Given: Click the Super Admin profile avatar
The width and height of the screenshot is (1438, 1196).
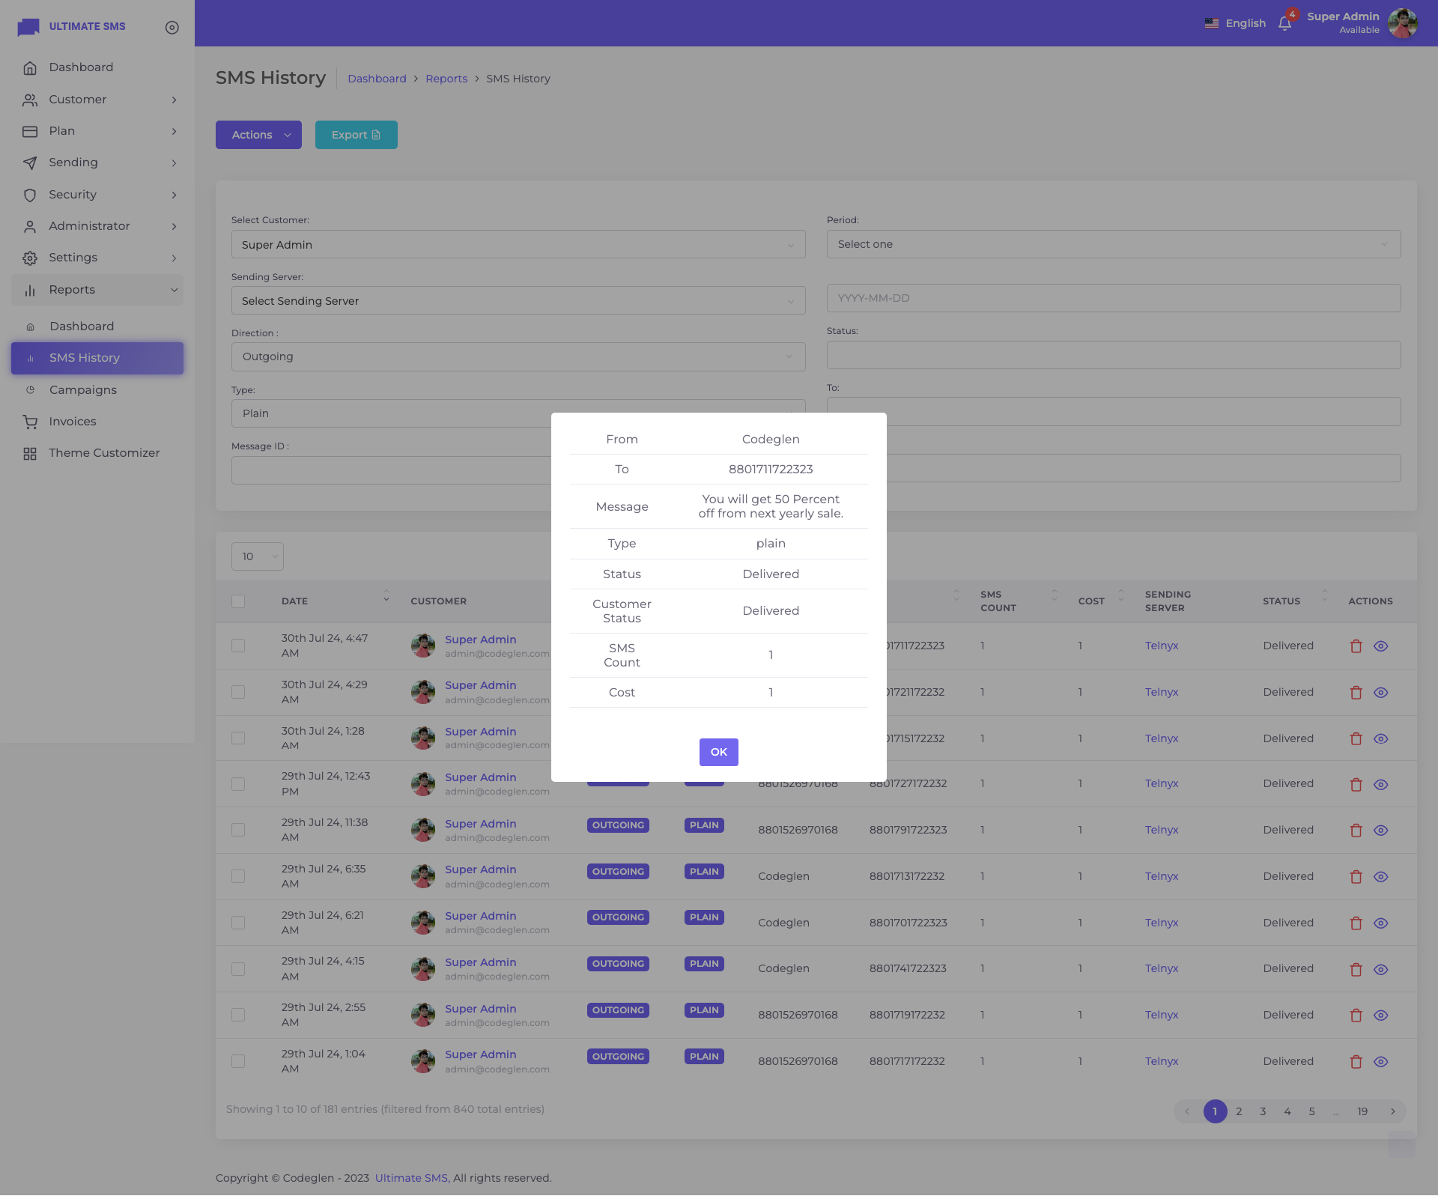Looking at the screenshot, I should pyautogui.click(x=1402, y=23).
